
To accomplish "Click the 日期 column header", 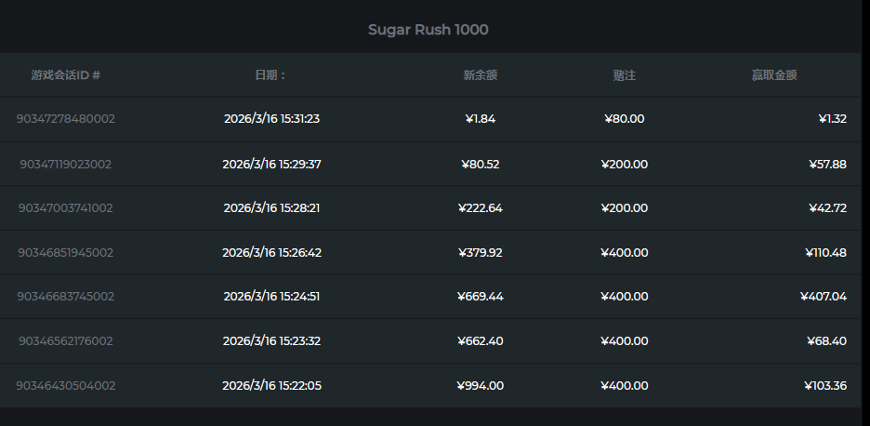I will click(x=271, y=75).
